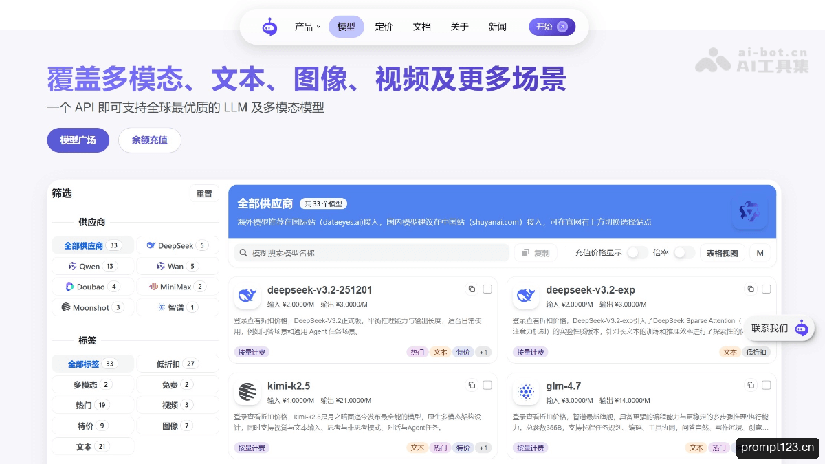The image size is (825, 464).
Task: Filter by the 特价 tag with count 9
Action: tap(93, 426)
